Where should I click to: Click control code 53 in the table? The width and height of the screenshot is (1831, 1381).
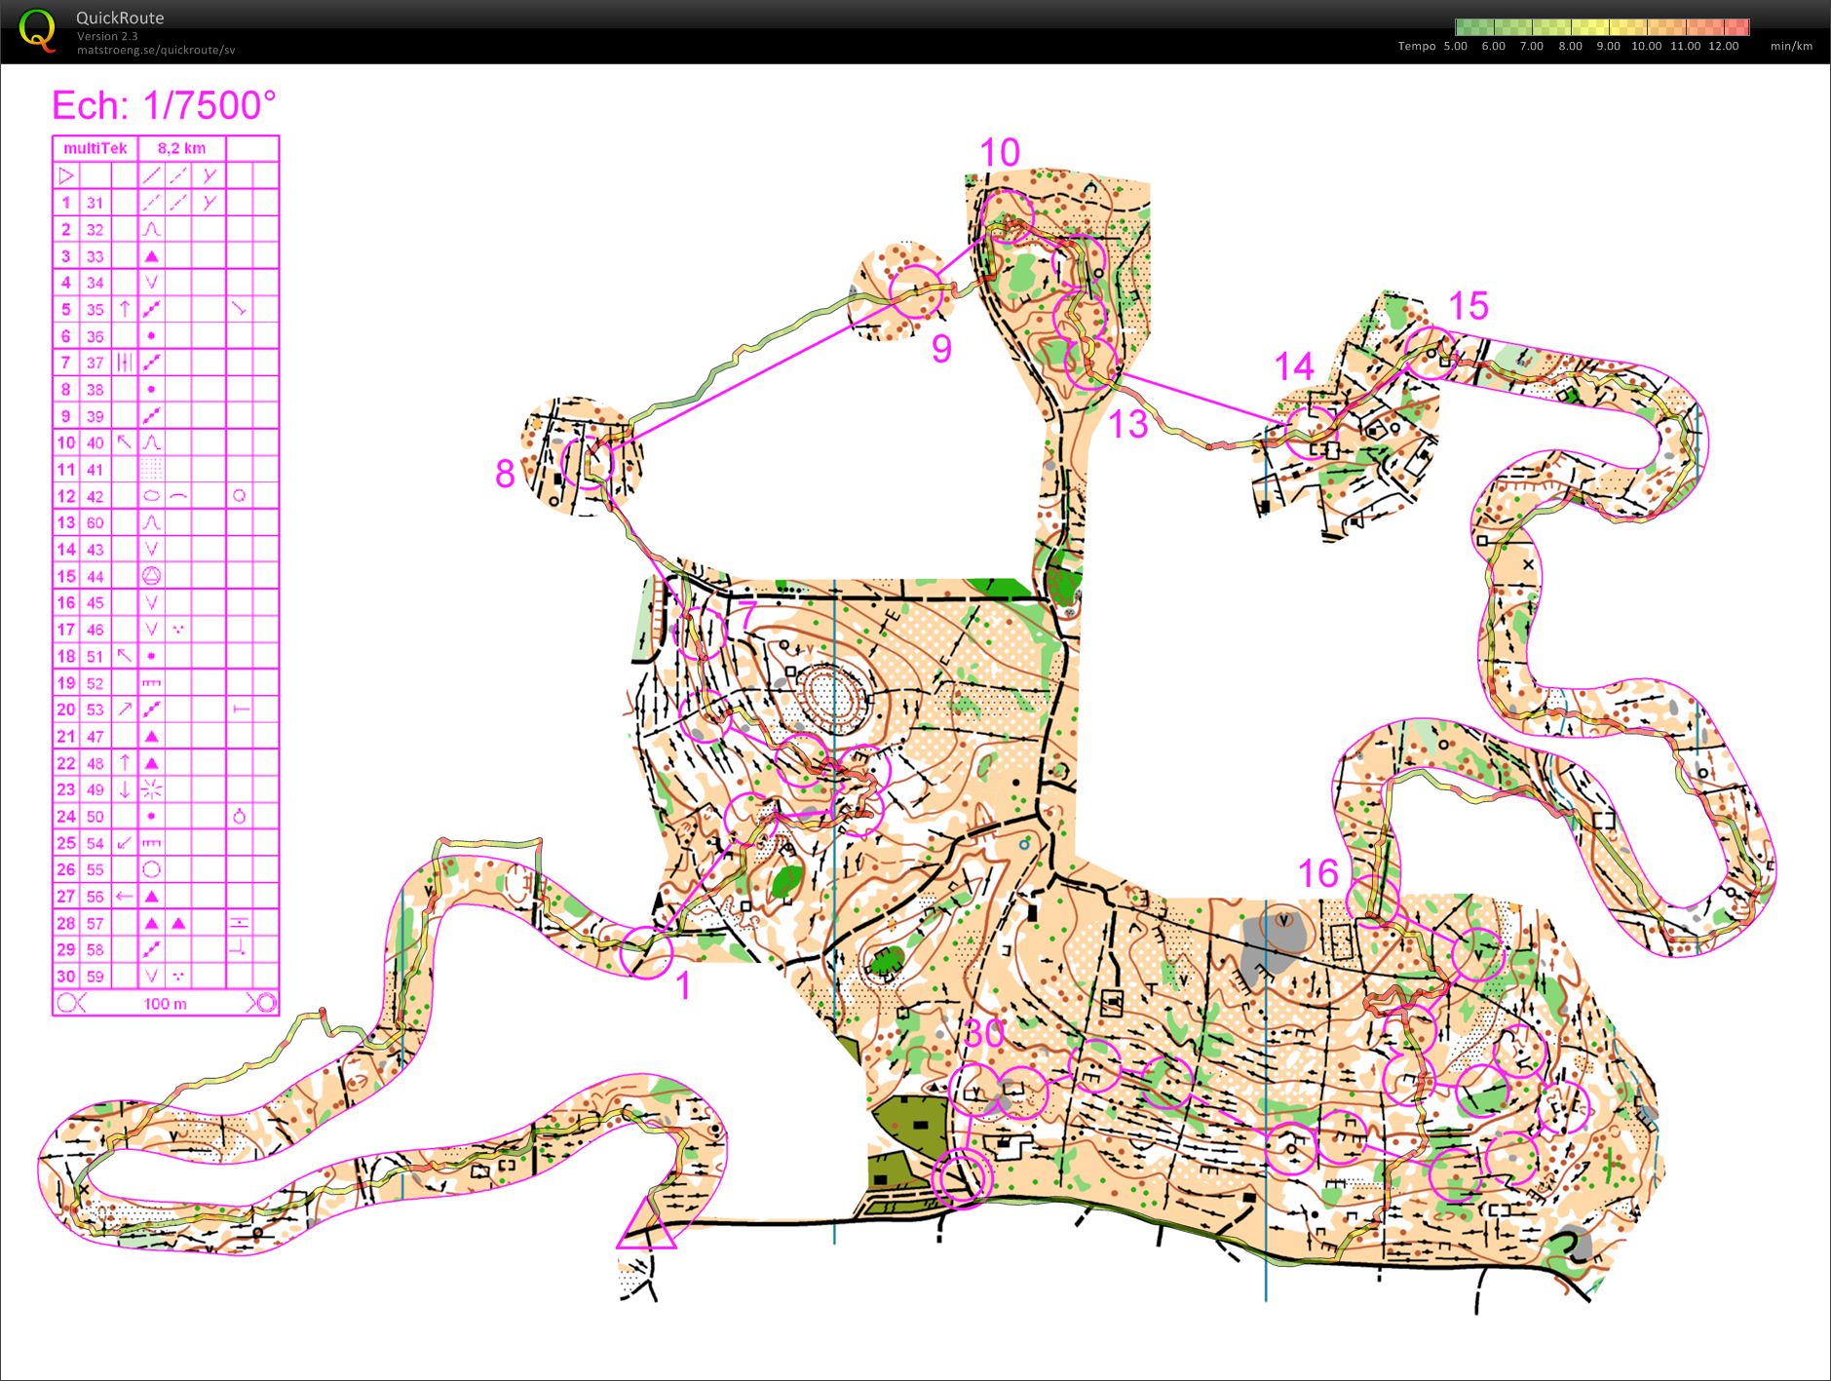point(95,710)
